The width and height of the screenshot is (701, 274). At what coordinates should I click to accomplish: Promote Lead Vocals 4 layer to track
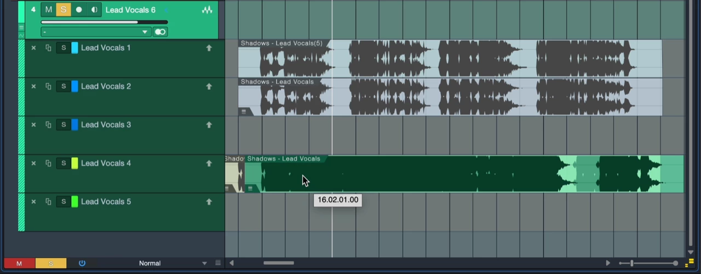pos(209,164)
